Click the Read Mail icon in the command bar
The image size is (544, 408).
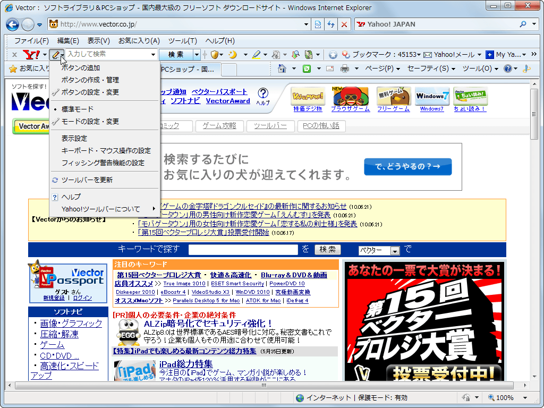coord(330,69)
